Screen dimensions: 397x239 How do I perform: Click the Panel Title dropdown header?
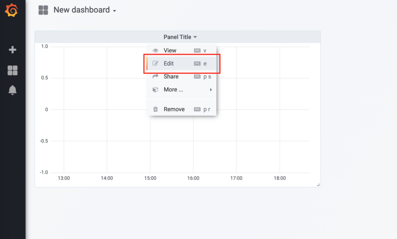point(180,37)
